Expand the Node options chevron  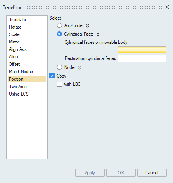tap(79, 67)
